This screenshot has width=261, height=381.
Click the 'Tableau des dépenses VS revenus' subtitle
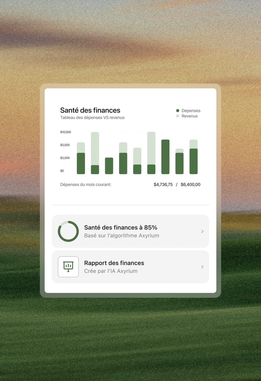[92, 117]
